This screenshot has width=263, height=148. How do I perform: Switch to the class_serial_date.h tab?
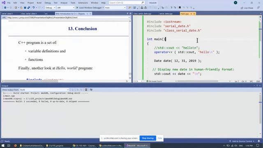(x=29, y=14)
